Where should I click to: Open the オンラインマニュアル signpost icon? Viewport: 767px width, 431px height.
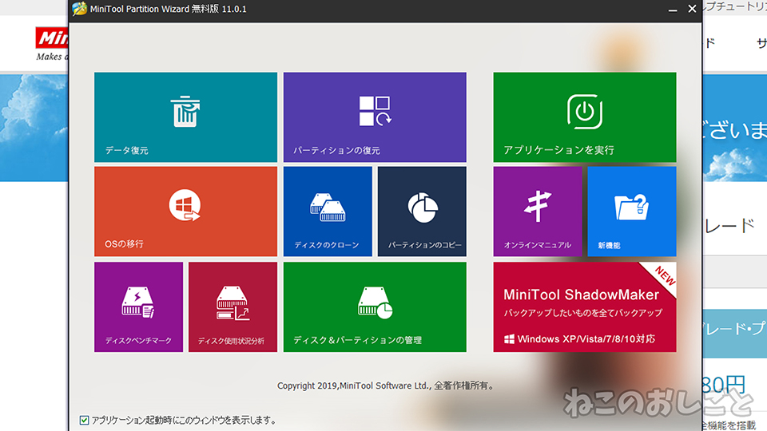click(538, 206)
